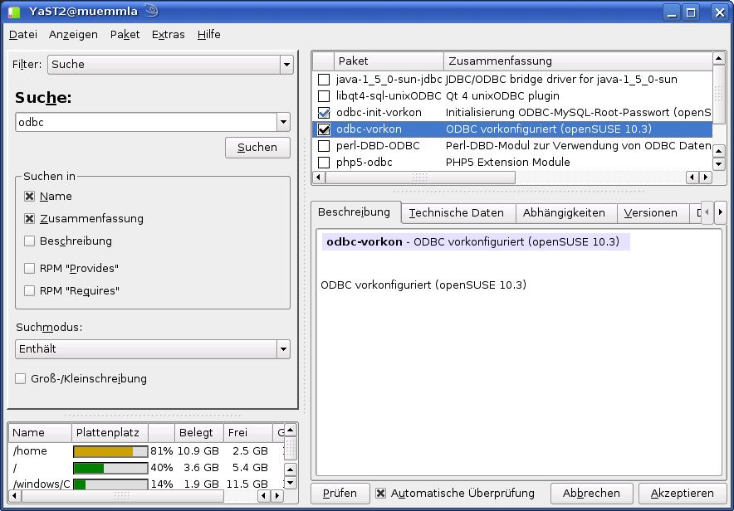
Task: Click status box of perl-DBD-ODBC package
Action: (324, 146)
